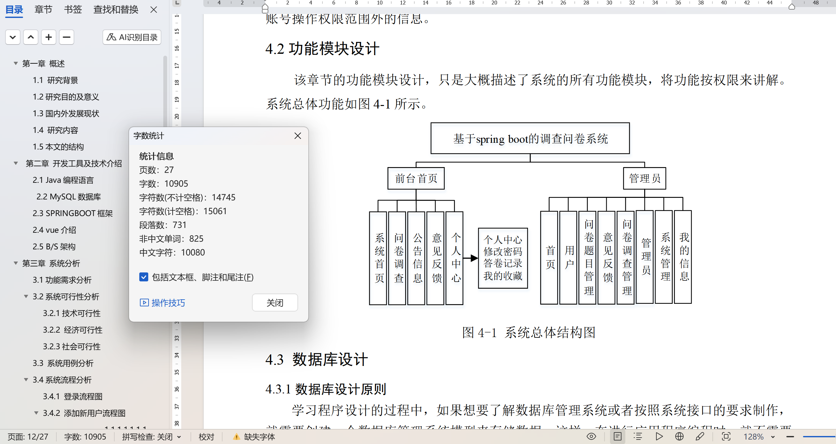Click the fit-page frame icon in the status bar
Viewport: 836px width, 444px height.
point(726,437)
